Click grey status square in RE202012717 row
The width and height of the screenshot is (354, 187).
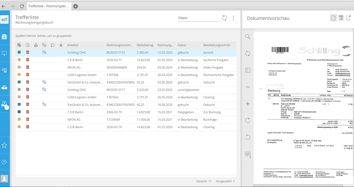tap(19, 90)
